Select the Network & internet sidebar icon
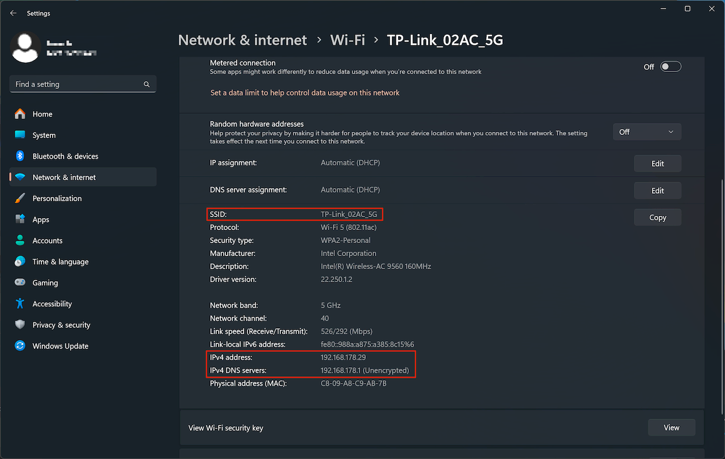Viewport: 725px width, 459px height. click(x=20, y=177)
